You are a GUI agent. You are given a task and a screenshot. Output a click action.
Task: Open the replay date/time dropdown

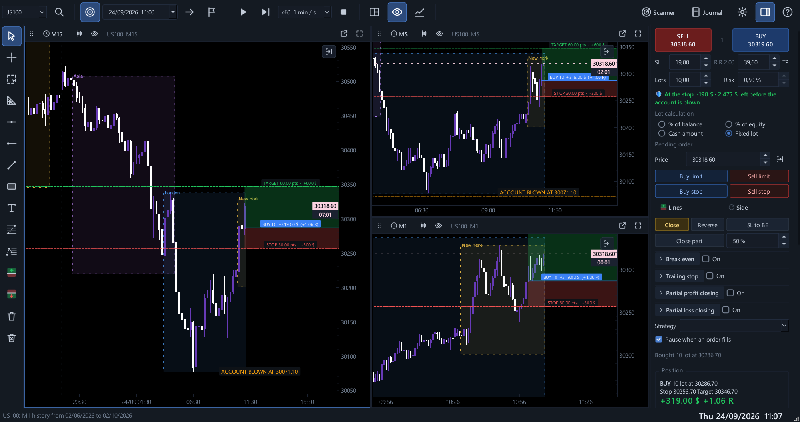(173, 12)
